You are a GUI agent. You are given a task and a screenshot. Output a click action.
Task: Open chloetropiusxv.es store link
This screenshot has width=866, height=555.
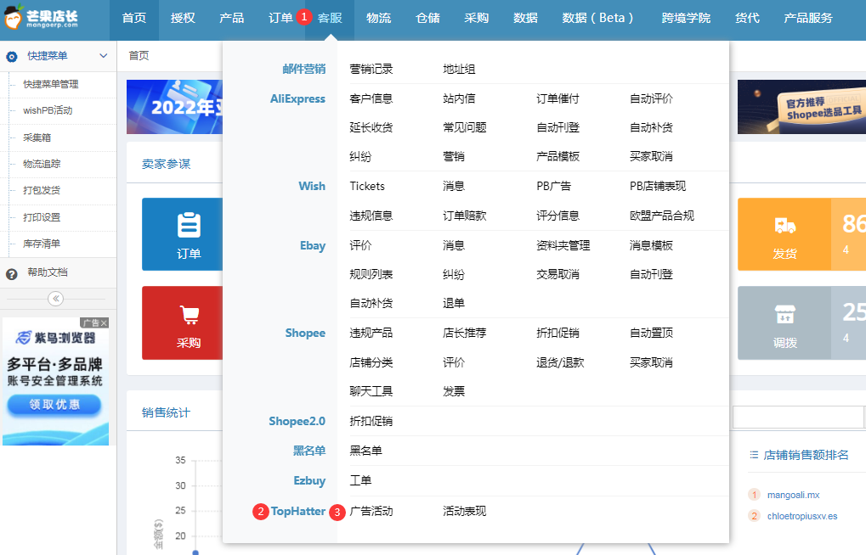(802, 516)
